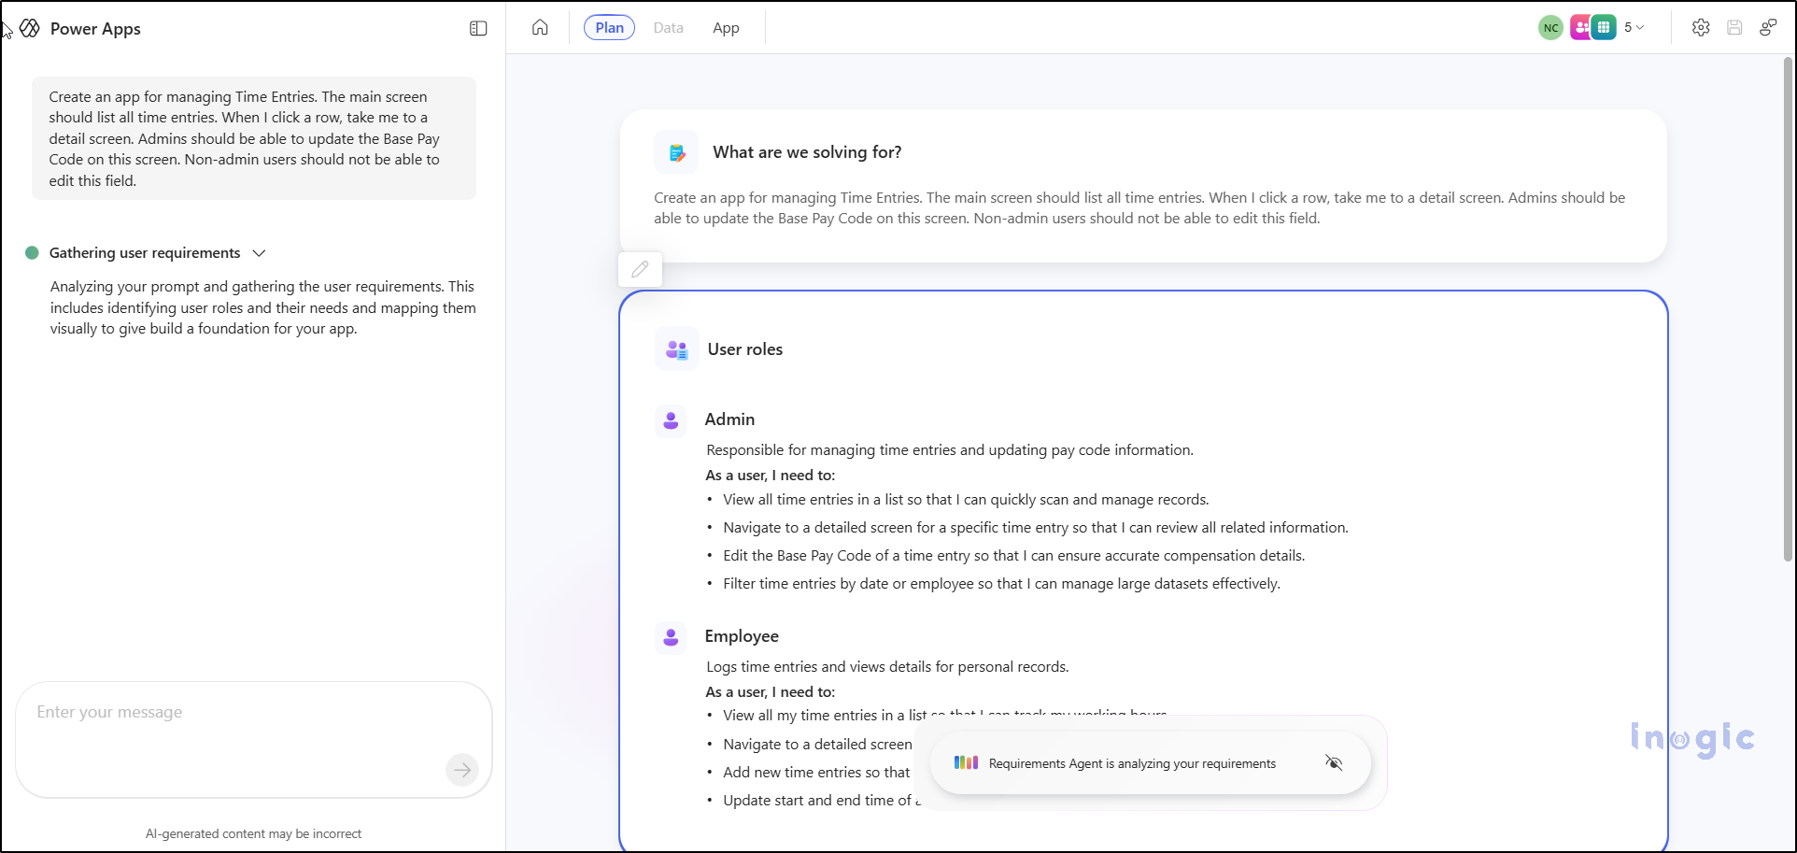Image resolution: width=1797 pixels, height=853 pixels.
Task: Switch to the App tab
Action: [726, 27]
